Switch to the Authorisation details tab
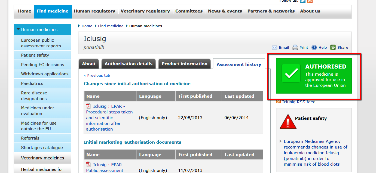This screenshot has width=376, height=173. point(129,64)
